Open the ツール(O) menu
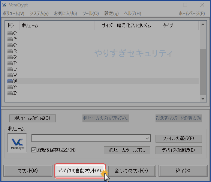Screen dimensions: 211x182 91,14
